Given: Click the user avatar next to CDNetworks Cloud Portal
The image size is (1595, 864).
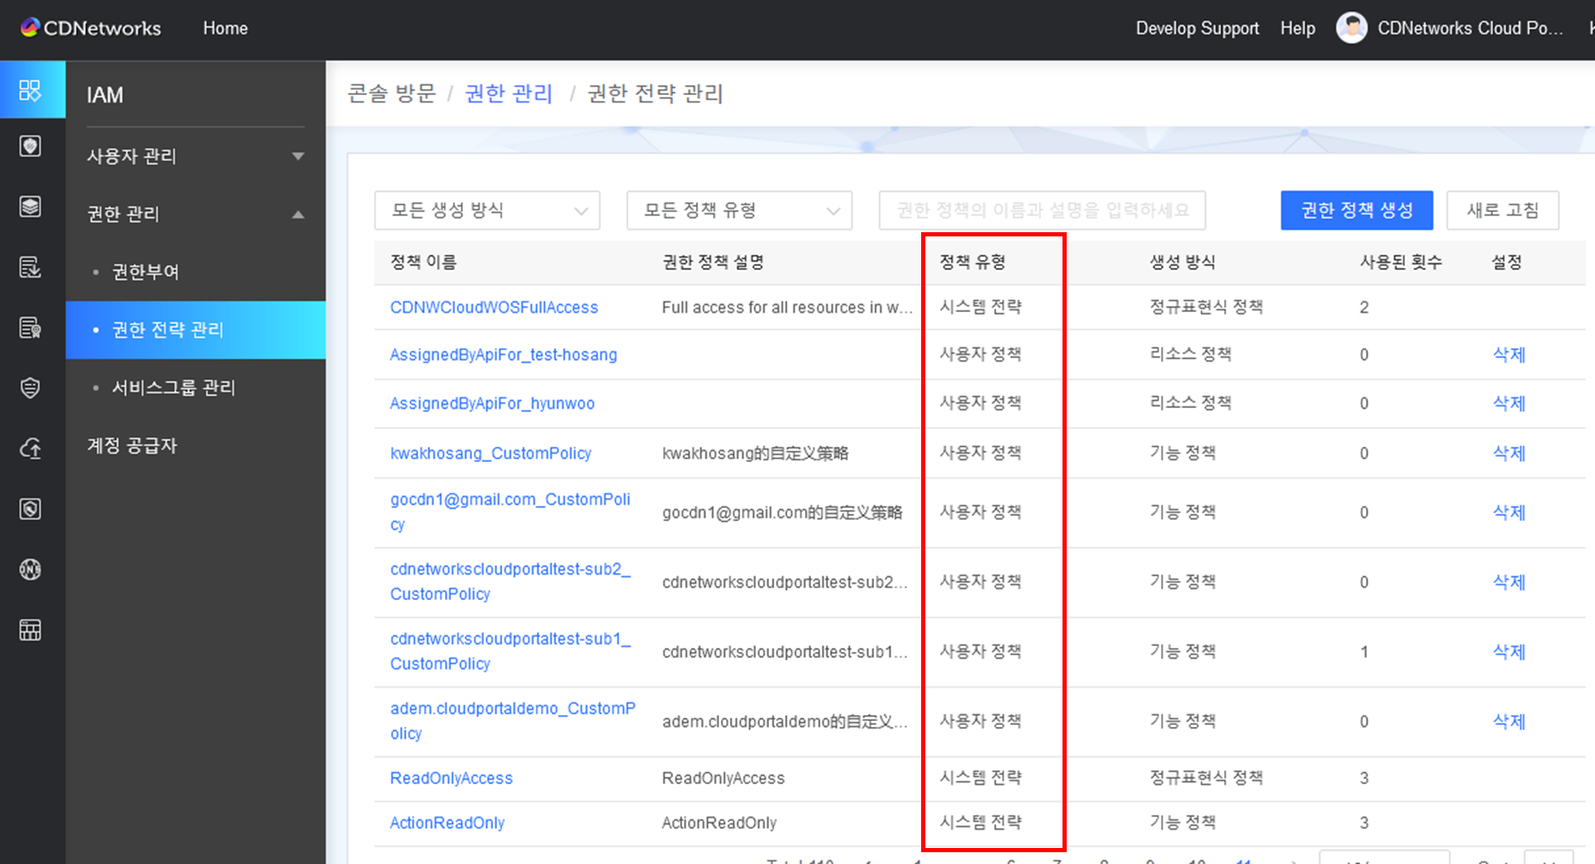Looking at the screenshot, I should (x=1352, y=27).
